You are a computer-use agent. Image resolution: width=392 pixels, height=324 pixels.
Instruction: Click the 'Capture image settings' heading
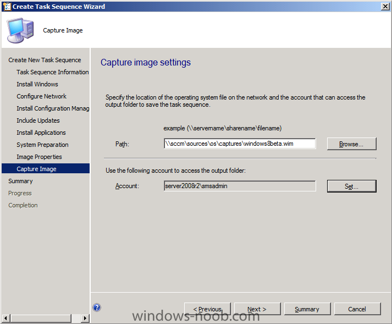(146, 62)
